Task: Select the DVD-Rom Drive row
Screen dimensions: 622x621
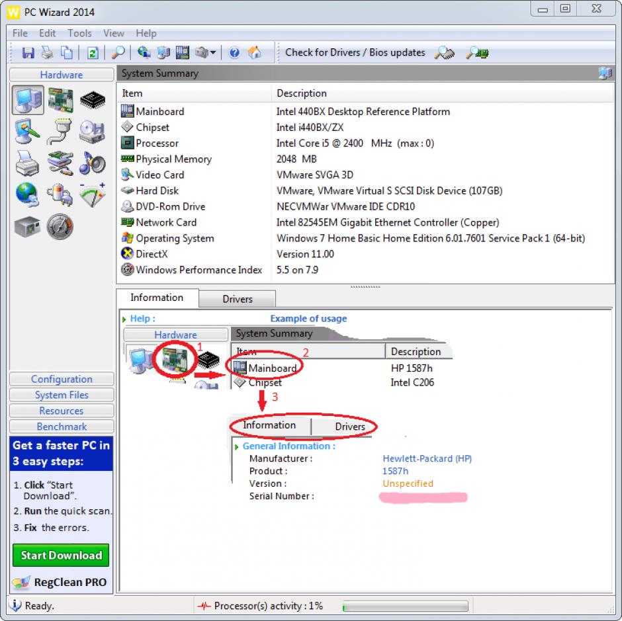Action: pyautogui.click(x=365, y=206)
